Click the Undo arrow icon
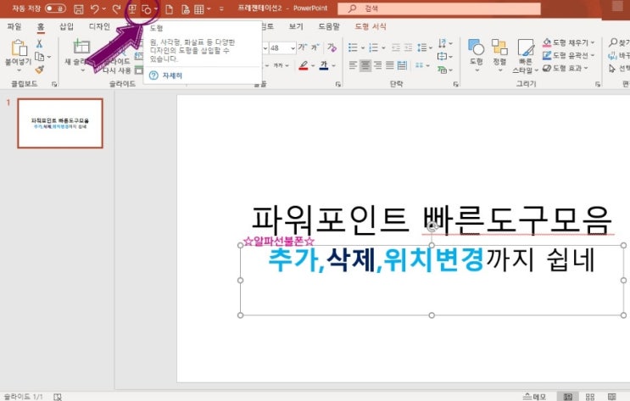Image resolution: width=630 pixels, height=401 pixels. 94,8
